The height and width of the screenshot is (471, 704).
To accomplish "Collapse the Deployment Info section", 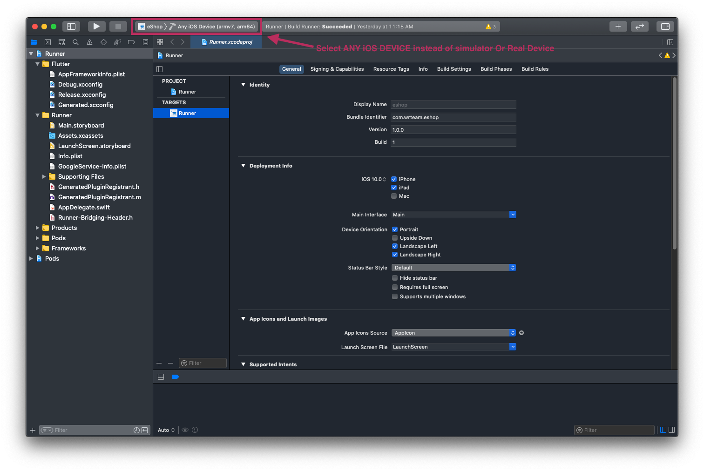I will pos(243,166).
